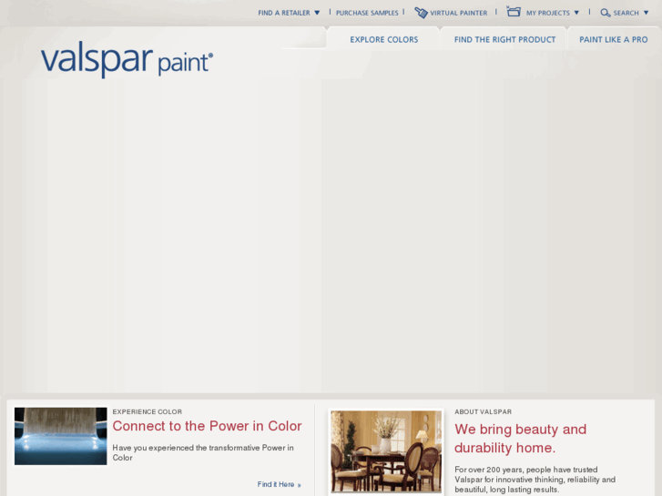This screenshot has width=662, height=496.
Task: Click the My Projects folder icon
Action: click(x=514, y=12)
